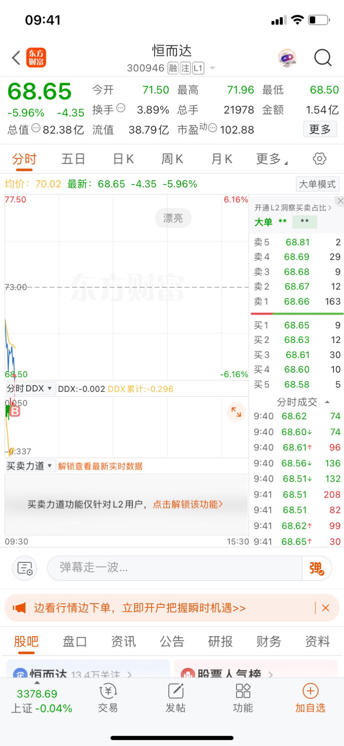Image resolution: width=344 pixels, height=746 pixels.
Task: Tap the megaphone promo icon
Action: (x=19, y=608)
